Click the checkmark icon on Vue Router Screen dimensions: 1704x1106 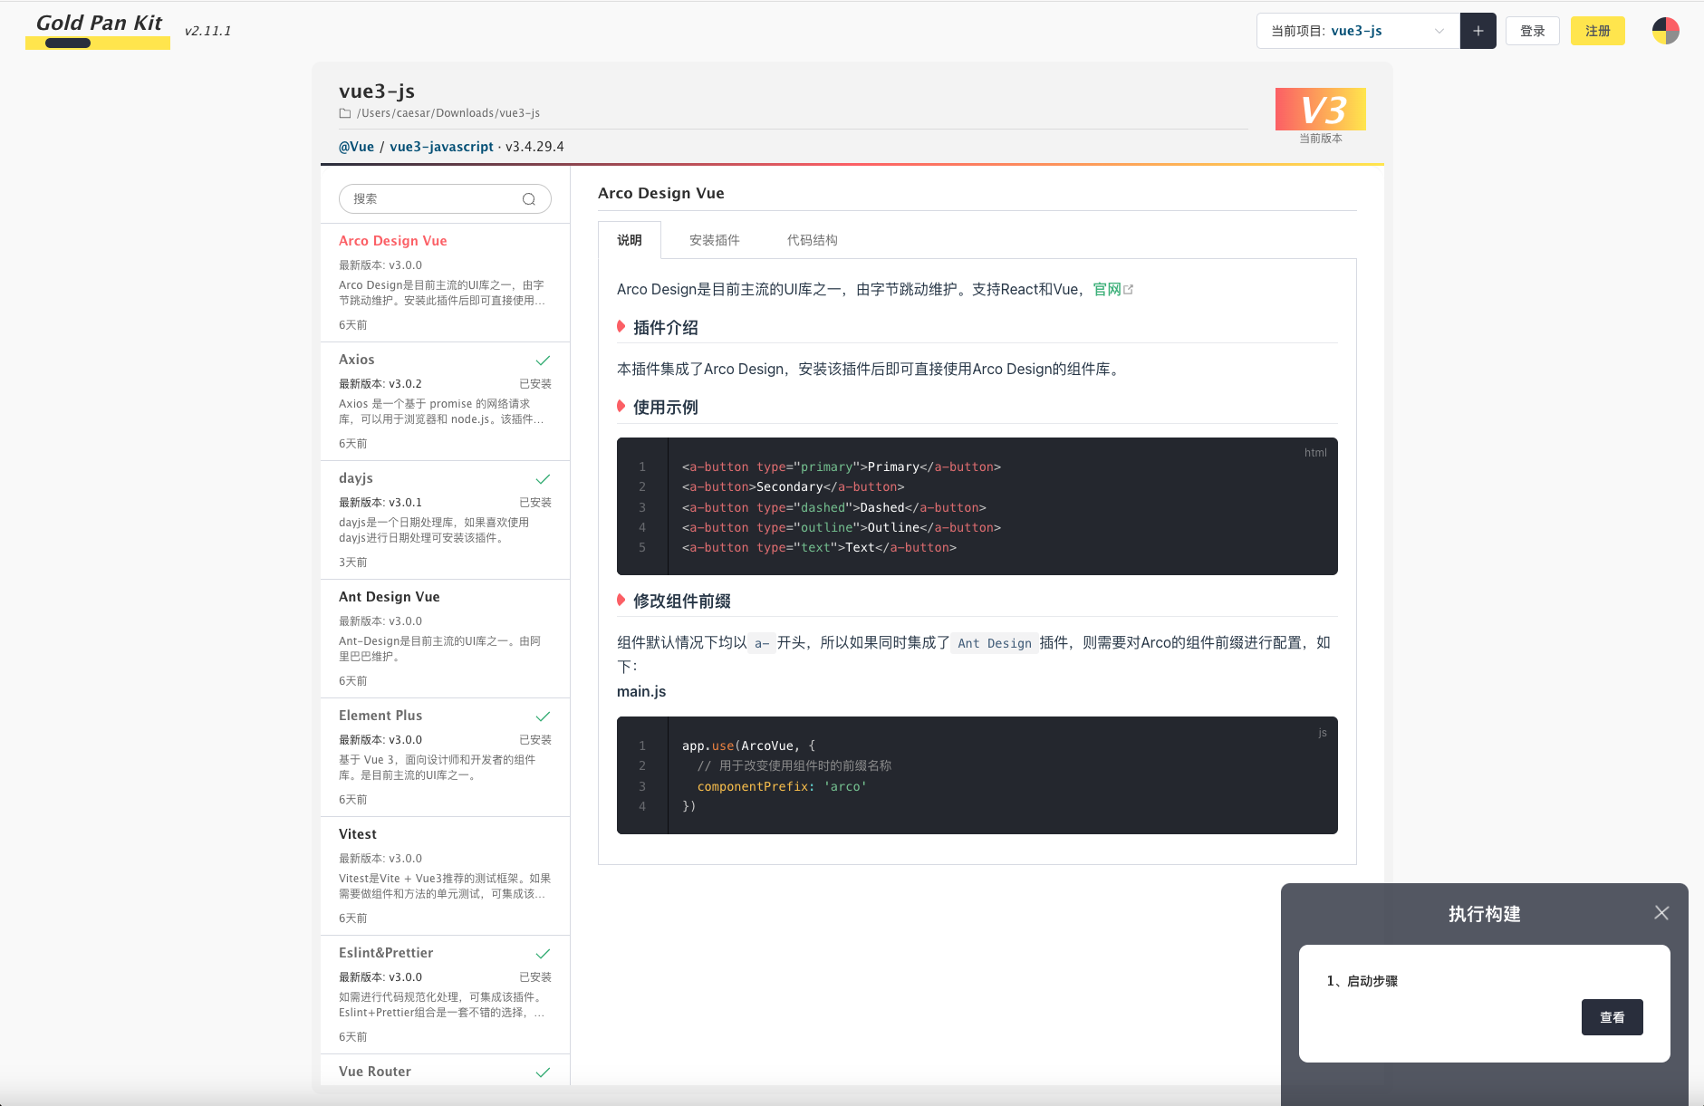coord(543,1072)
